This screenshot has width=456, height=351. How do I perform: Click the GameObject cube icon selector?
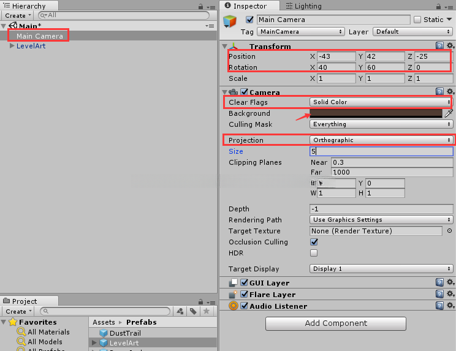tap(230, 22)
